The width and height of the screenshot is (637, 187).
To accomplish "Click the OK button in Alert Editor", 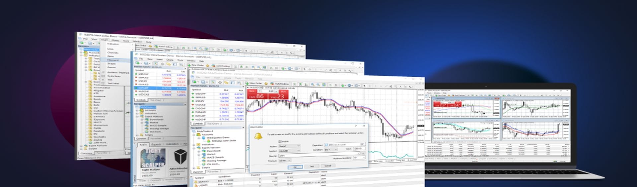I will pos(295,167).
